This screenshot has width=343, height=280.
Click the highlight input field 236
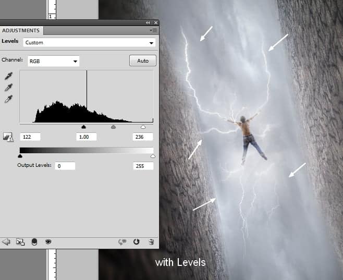point(143,137)
